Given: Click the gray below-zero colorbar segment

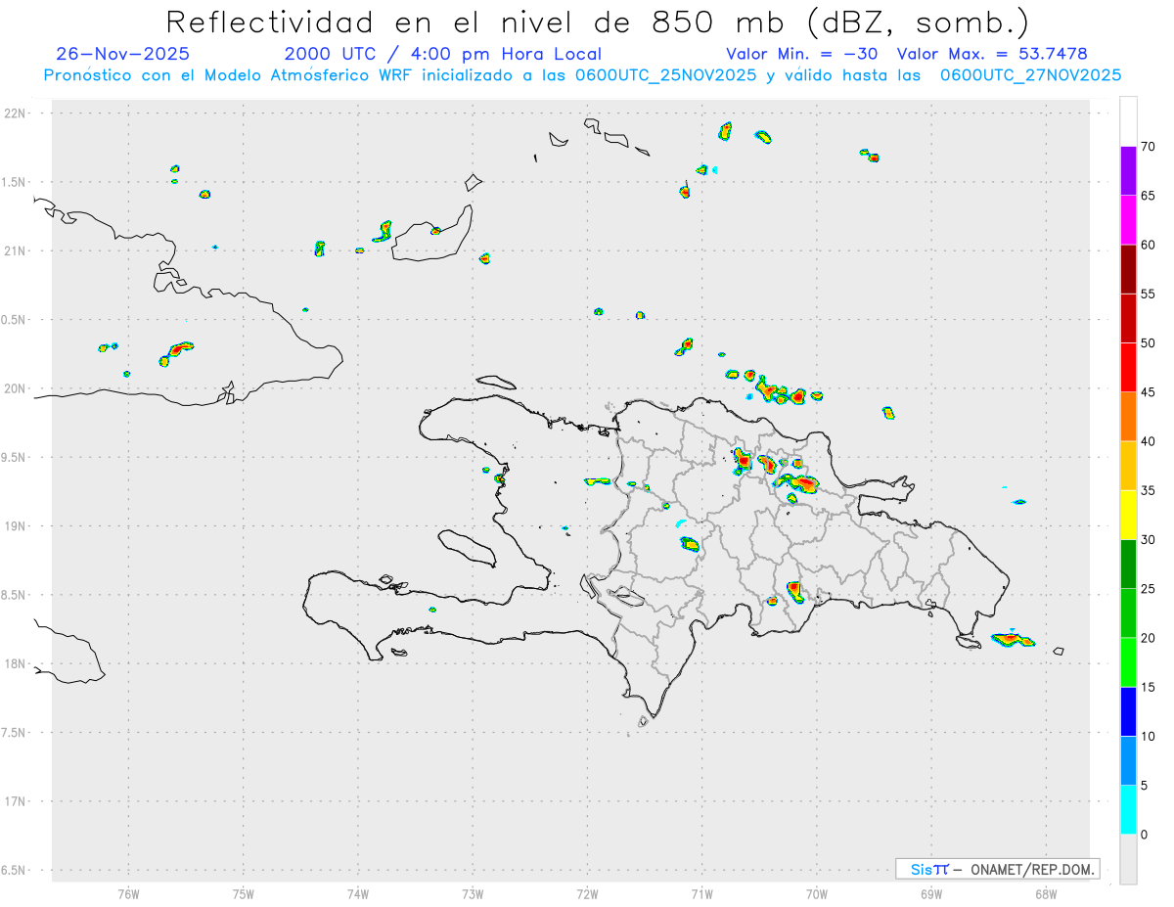Looking at the screenshot, I should click(x=1128, y=859).
